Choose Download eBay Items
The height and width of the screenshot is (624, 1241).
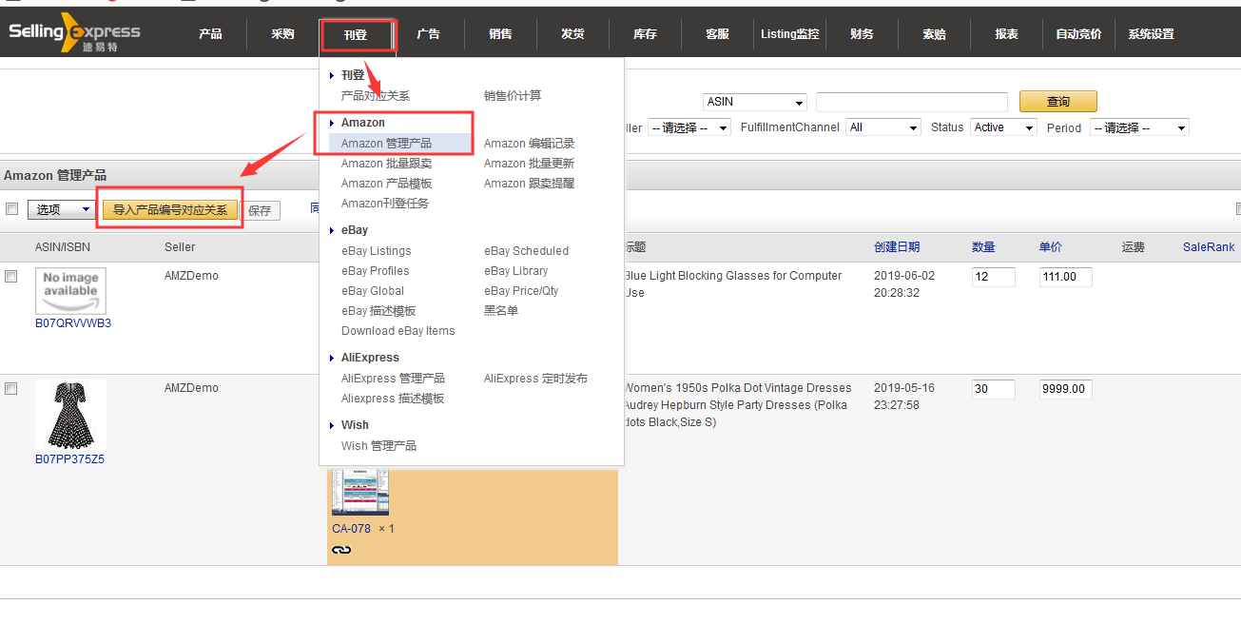[398, 331]
